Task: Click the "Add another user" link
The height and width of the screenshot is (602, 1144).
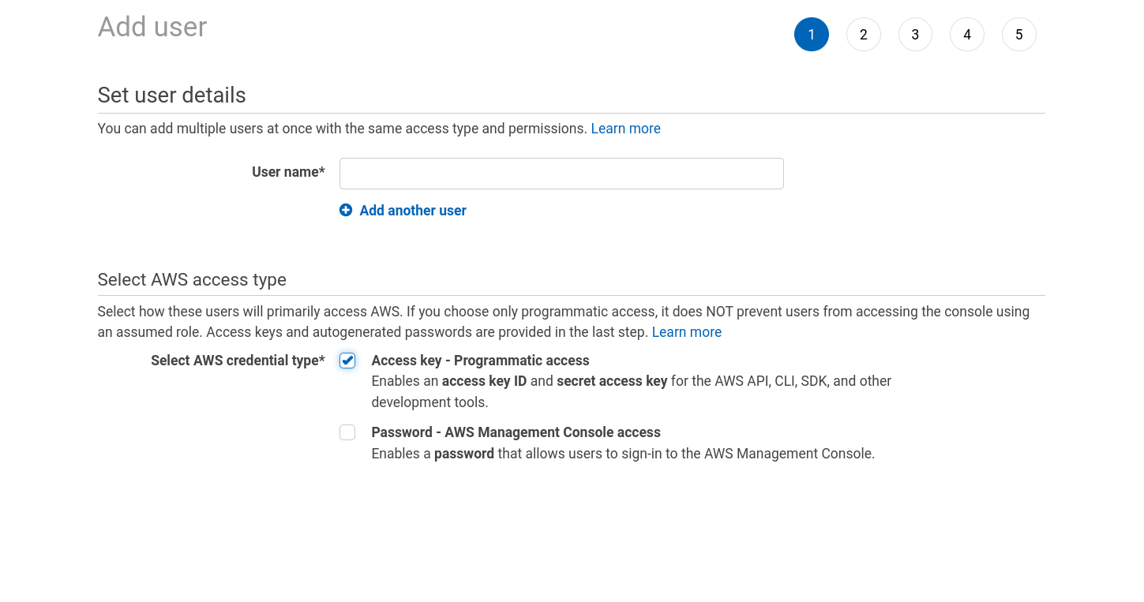Action: 412,210
